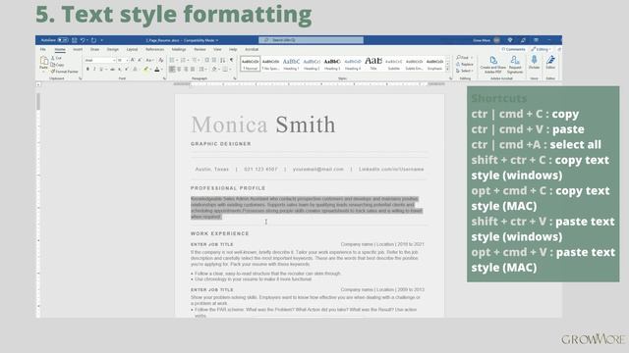Open the Numbering list dropdown
This screenshot has width=629, height=353.
tap(188, 60)
